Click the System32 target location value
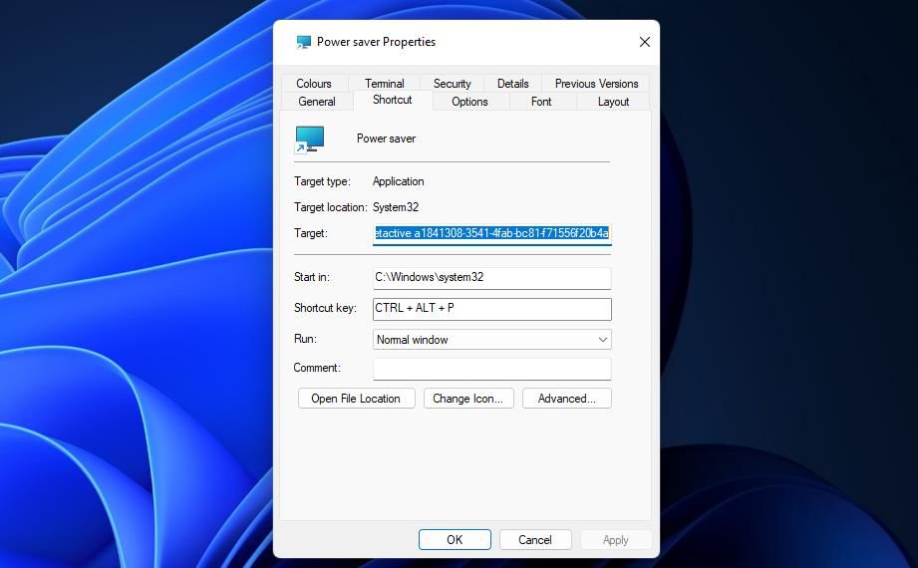918x568 pixels. (395, 207)
